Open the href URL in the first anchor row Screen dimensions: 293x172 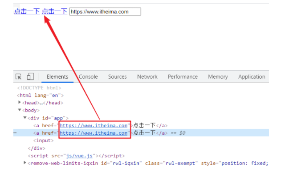(94, 125)
